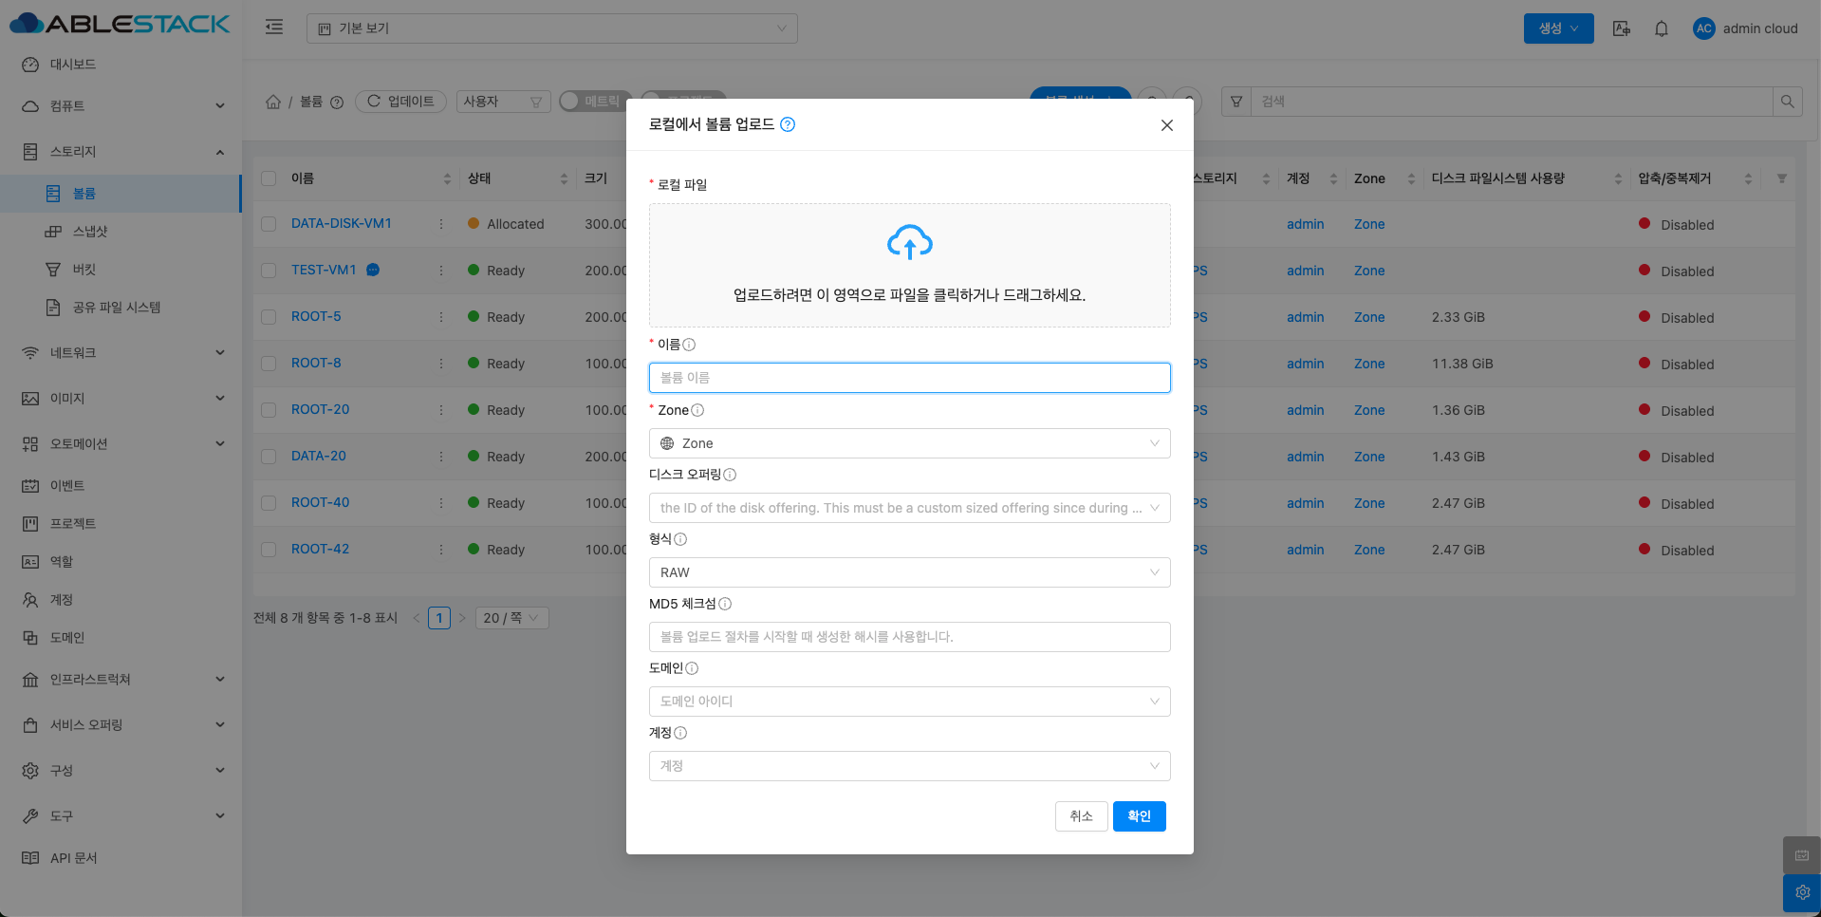Open 버킷 in sidebar

click(84, 270)
